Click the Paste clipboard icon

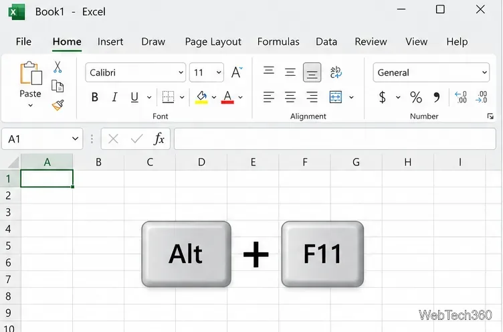(x=31, y=73)
